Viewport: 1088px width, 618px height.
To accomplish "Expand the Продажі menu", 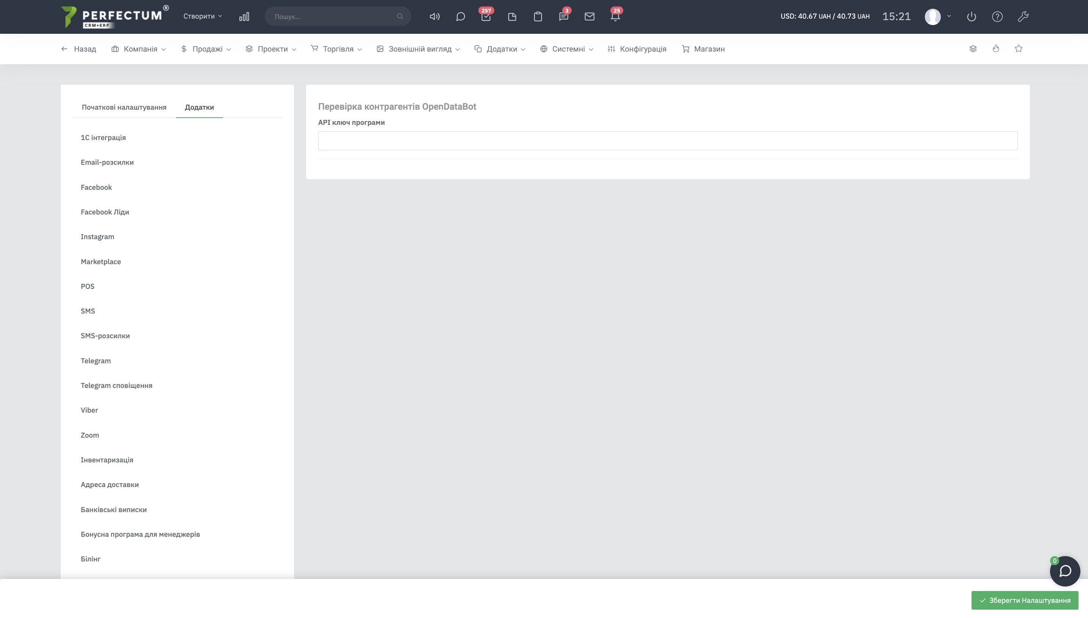I will pyautogui.click(x=206, y=49).
